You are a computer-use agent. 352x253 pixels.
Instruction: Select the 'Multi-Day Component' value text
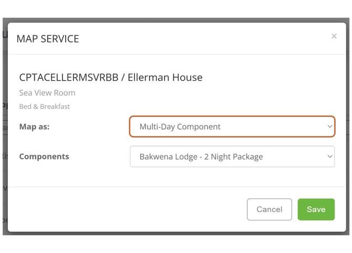coord(180,126)
